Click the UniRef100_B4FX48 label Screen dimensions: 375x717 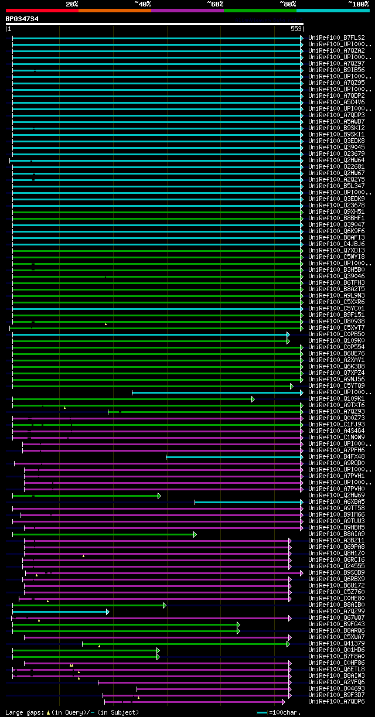point(337,457)
